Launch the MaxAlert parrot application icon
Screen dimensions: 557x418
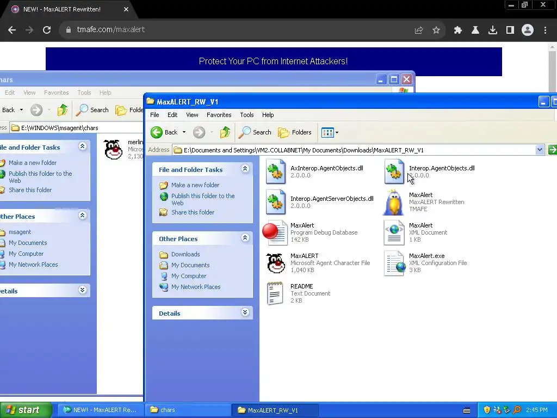394,202
